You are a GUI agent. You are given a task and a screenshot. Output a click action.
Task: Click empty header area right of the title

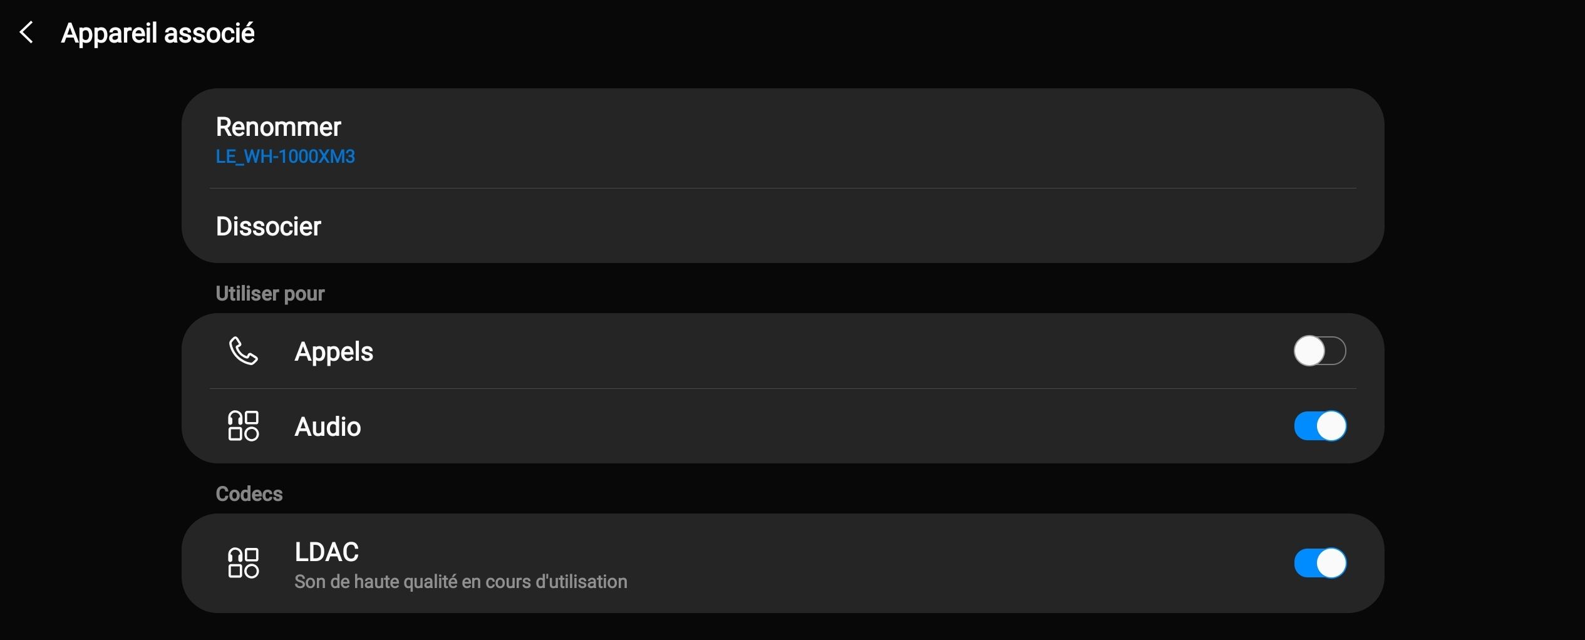coord(877,33)
